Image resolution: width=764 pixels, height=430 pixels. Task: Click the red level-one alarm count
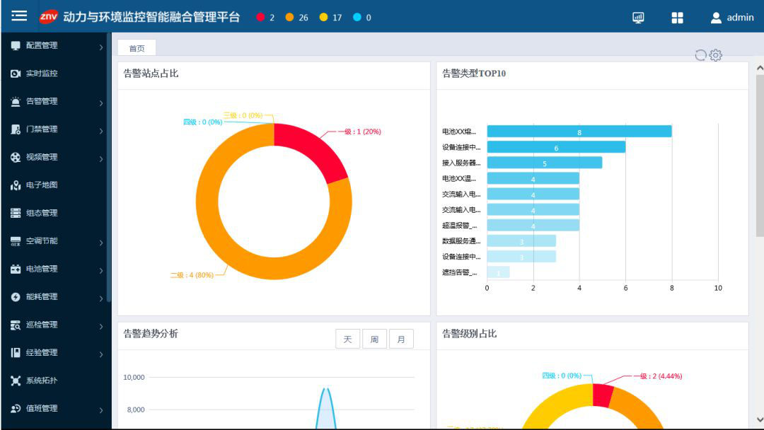pos(265,18)
